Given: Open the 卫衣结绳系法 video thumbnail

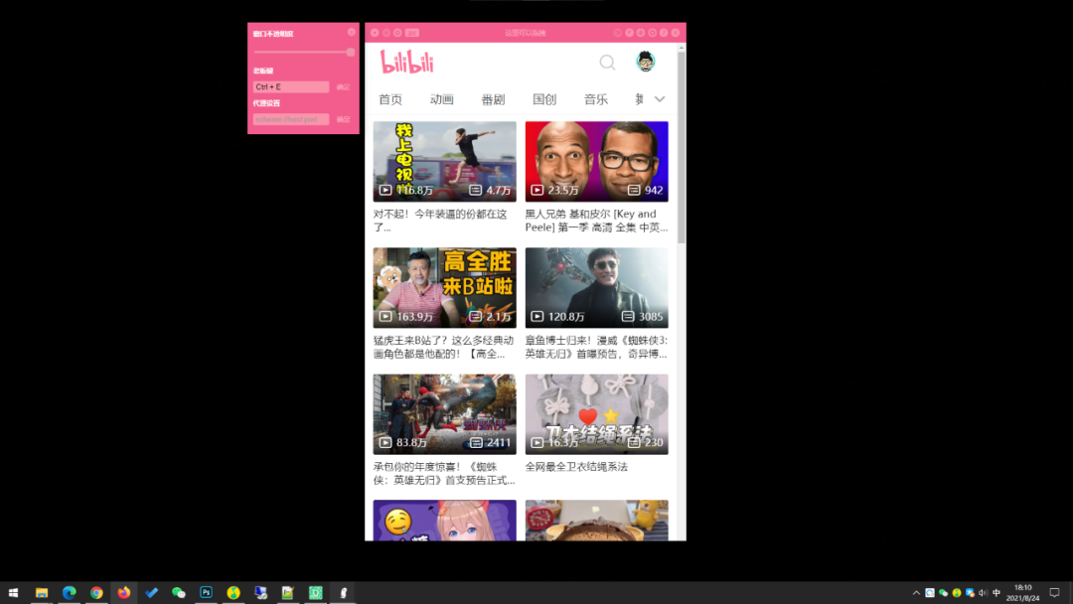Looking at the screenshot, I should [597, 414].
